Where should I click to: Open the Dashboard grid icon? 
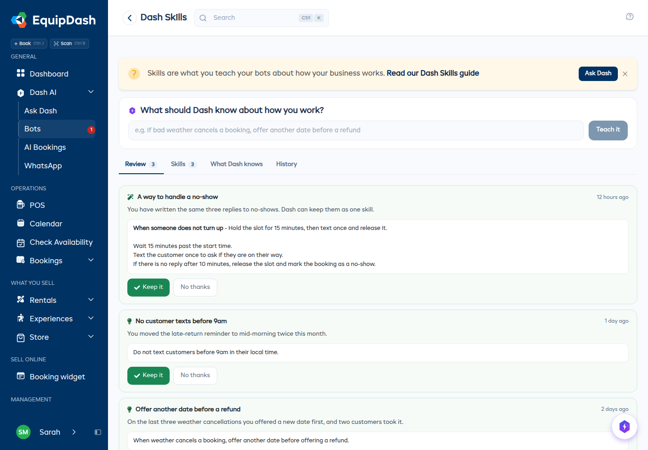pyautogui.click(x=21, y=73)
